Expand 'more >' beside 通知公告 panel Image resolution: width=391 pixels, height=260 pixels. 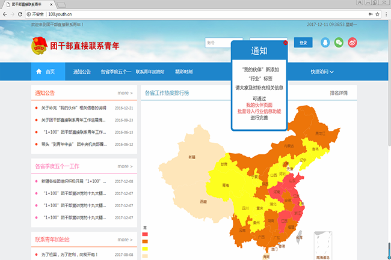pyautogui.click(x=125, y=93)
